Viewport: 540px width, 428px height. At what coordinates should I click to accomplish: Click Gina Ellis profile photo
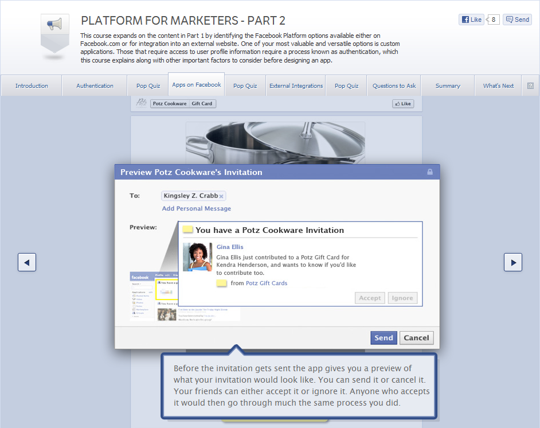pos(197,257)
